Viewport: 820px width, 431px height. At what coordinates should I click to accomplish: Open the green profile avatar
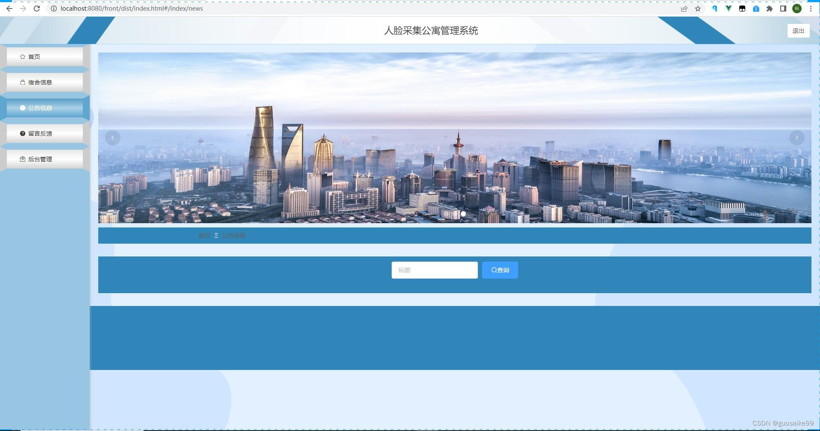[x=797, y=9]
